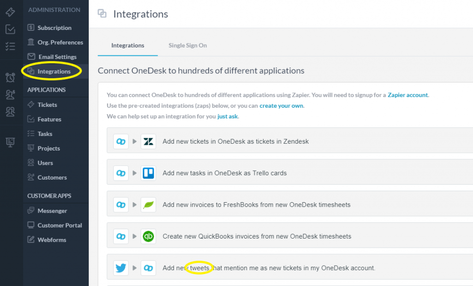Click the Integrations page header icon
This screenshot has width=473, height=286.
pyautogui.click(x=102, y=13)
